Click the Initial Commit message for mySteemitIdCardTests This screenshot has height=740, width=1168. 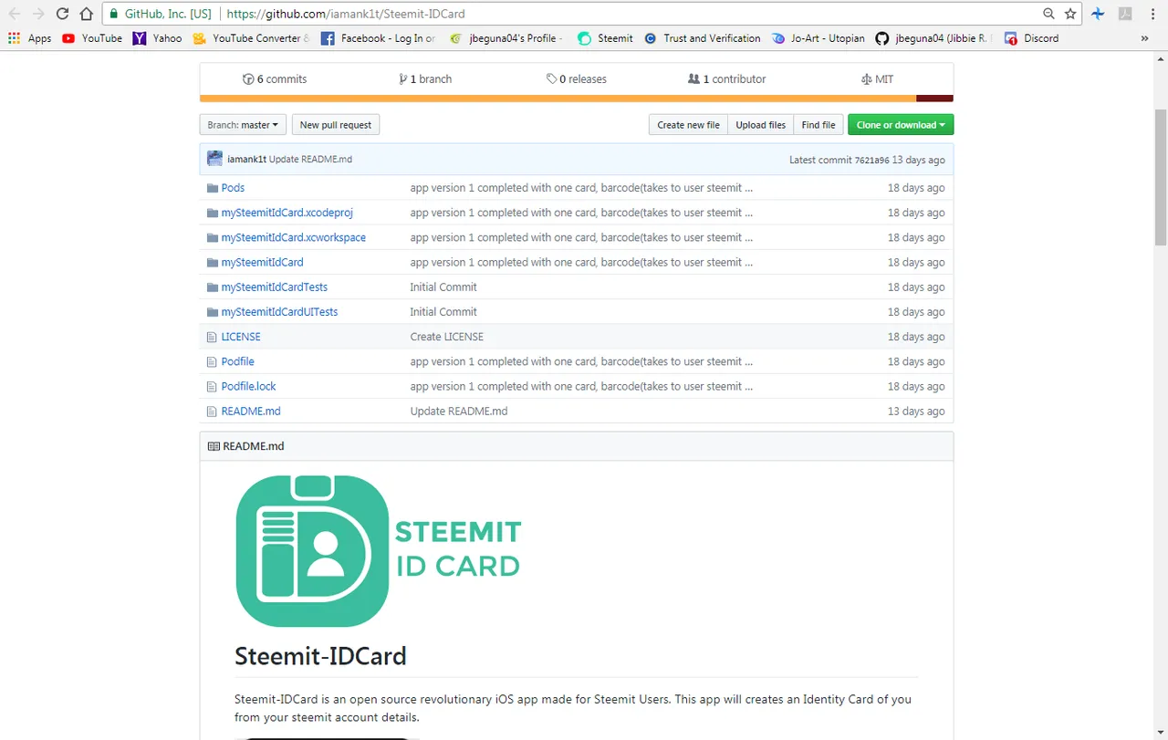(443, 287)
